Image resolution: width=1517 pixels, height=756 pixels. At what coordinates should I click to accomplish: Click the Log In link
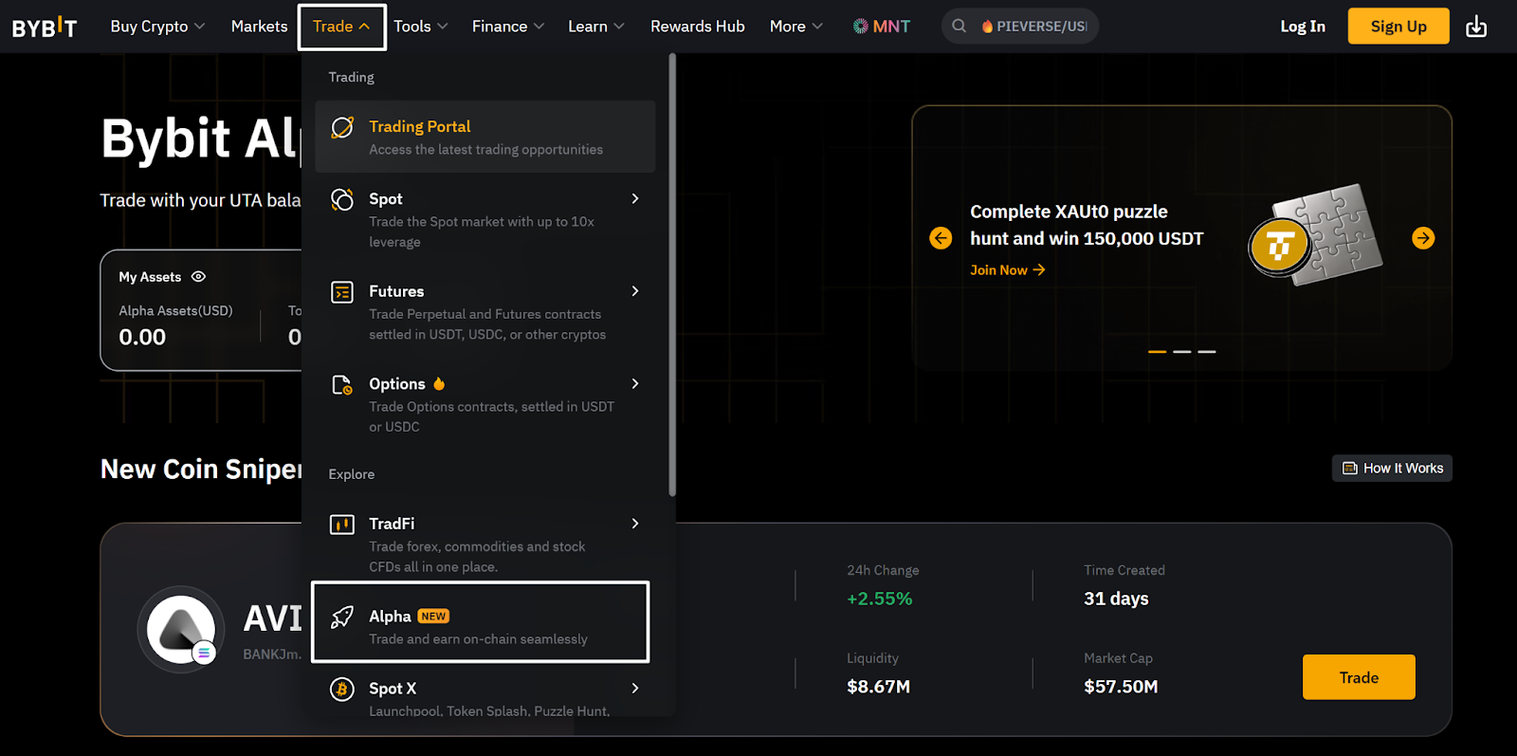(x=1303, y=27)
